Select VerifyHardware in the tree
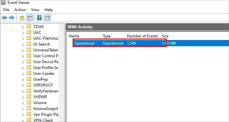 (x=46, y=91)
